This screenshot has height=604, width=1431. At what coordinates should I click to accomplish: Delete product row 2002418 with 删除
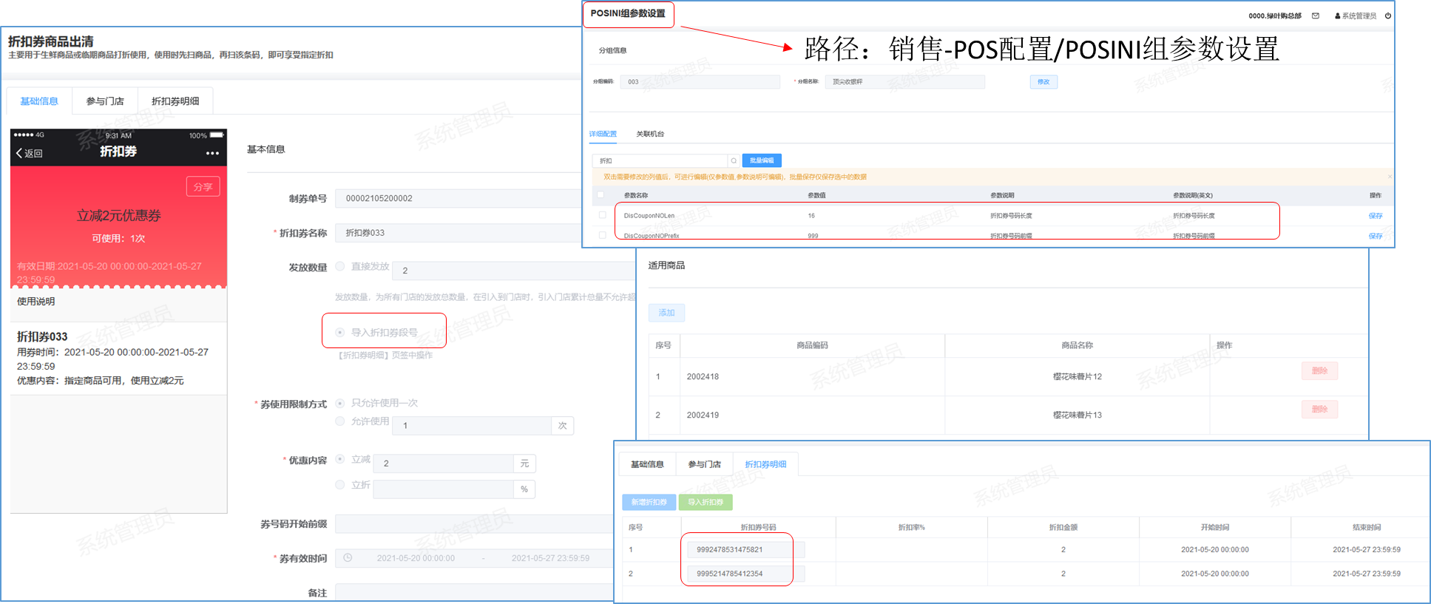pyautogui.click(x=1320, y=370)
